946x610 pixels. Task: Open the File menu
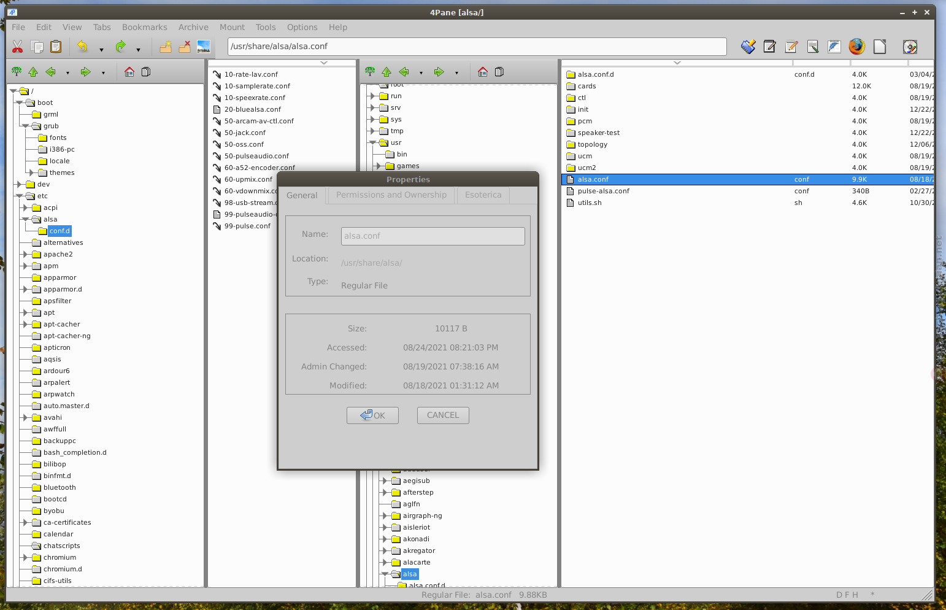coord(18,27)
